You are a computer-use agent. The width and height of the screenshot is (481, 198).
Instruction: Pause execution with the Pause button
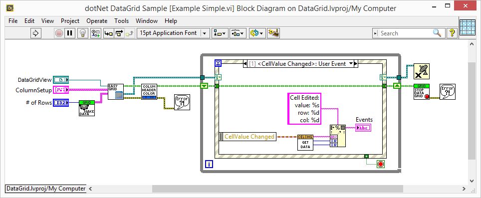pyautogui.click(x=70, y=33)
